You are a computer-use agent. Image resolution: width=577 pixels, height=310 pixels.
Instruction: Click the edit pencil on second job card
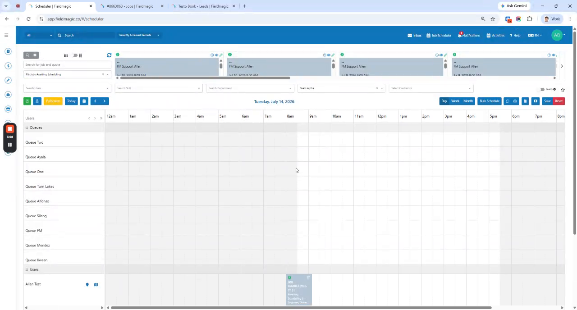tap(333, 55)
